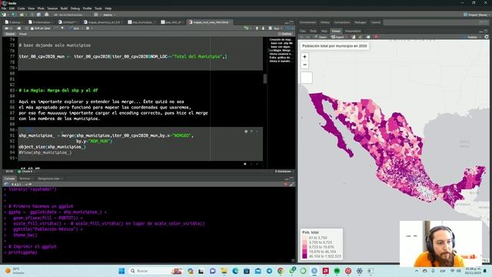Collapse the code chunk at line 90

click(16, 130)
